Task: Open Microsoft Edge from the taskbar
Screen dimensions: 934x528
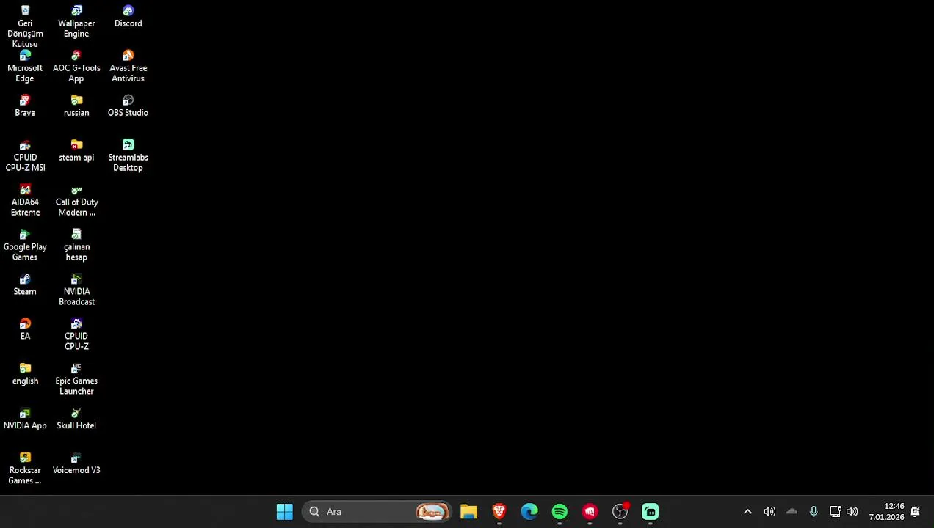Action: click(x=529, y=512)
